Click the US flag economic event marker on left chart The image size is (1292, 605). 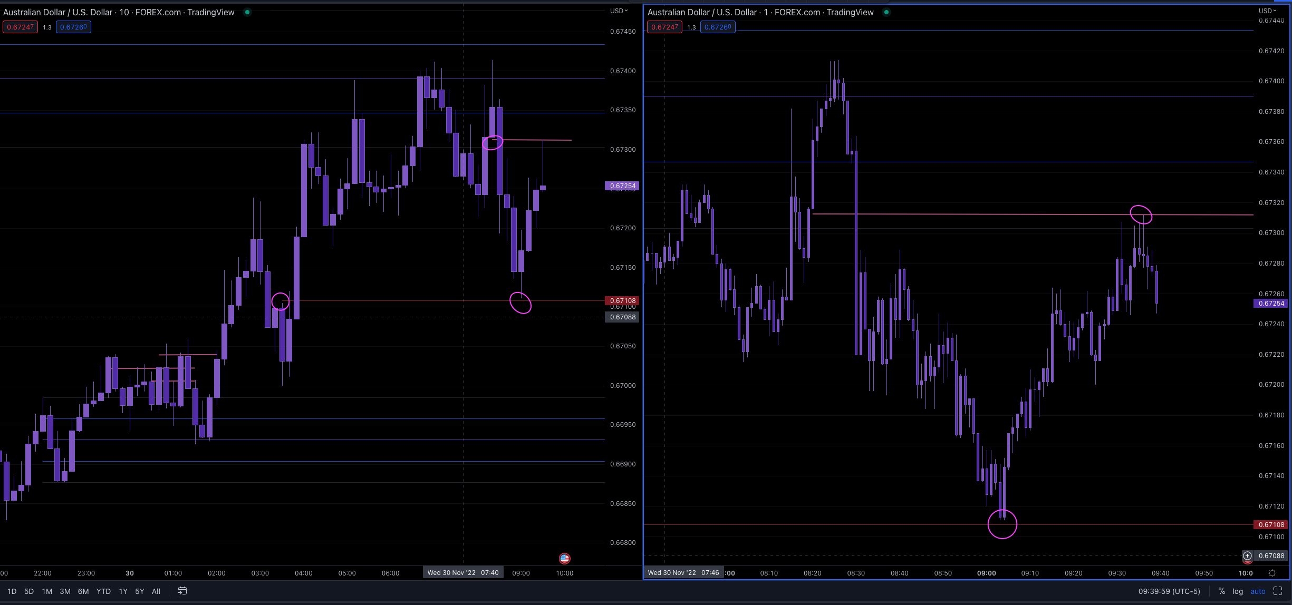pos(565,558)
